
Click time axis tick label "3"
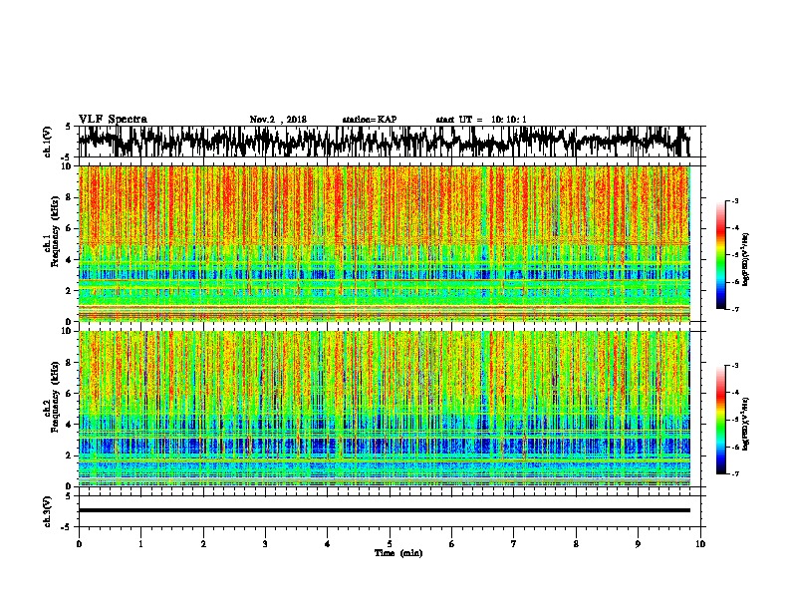click(x=265, y=544)
